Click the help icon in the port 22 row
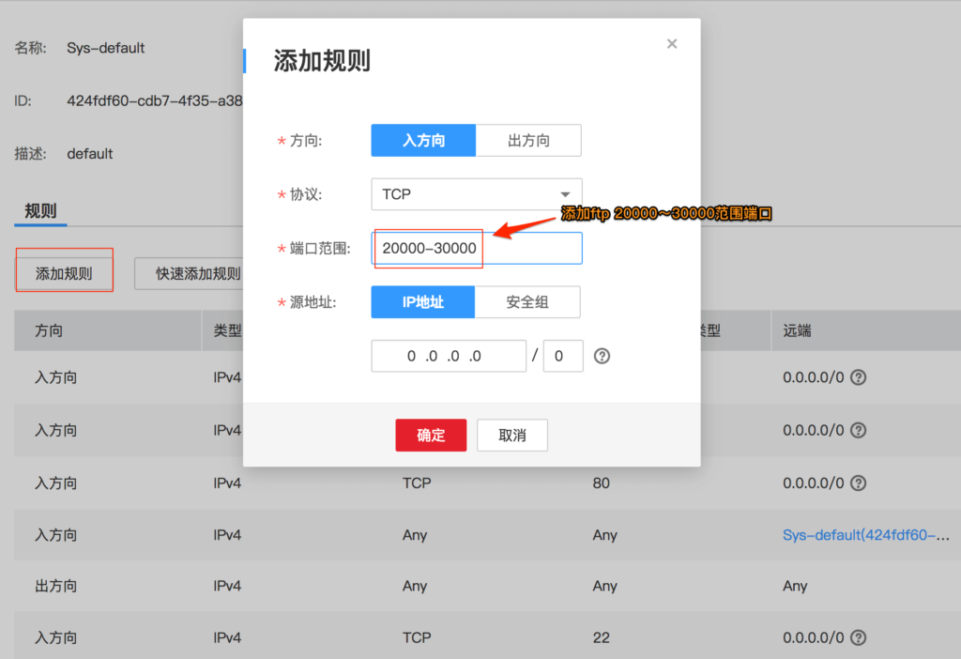Viewport: 961px width, 659px height. 859,637
